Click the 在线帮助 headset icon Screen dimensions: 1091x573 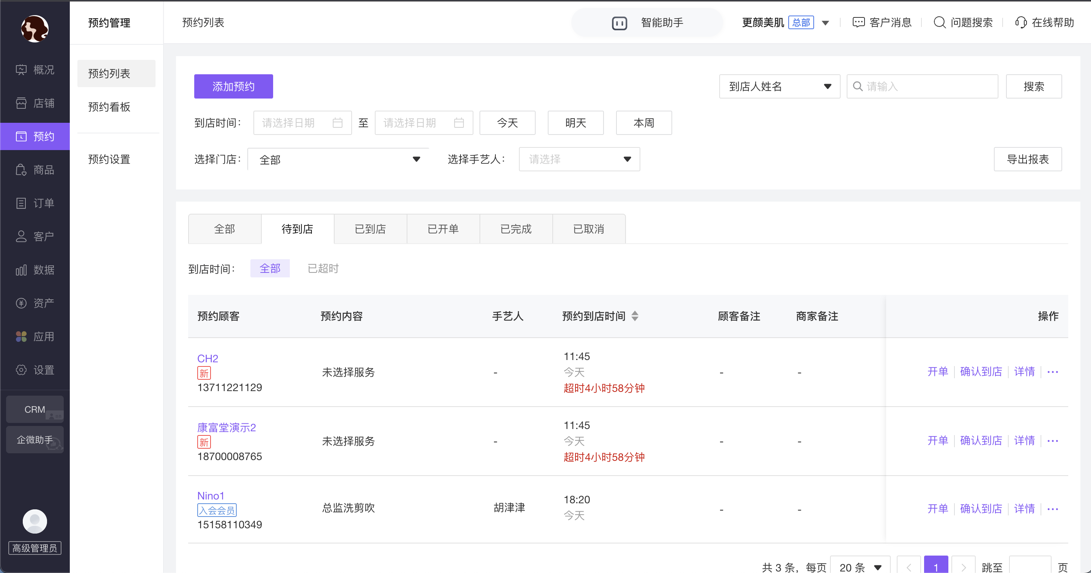coord(1021,22)
